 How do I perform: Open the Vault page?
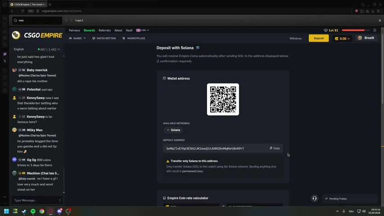coord(129,30)
